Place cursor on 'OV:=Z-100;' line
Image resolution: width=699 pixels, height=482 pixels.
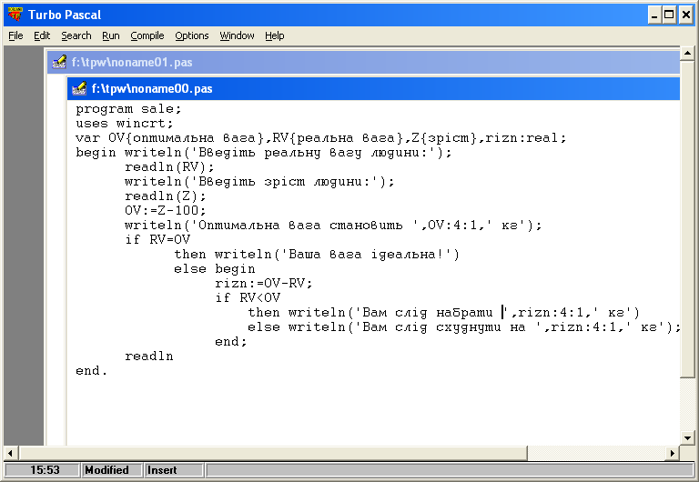(x=166, y=210)
